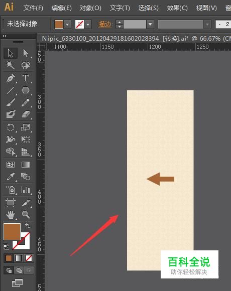Set paint mode to Gradient
The width and height of the screenshot is (231, 291).
point(19,258)
